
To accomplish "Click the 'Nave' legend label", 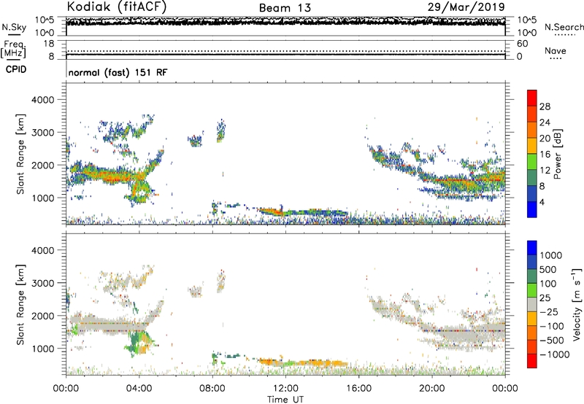I will pyautogui.click(x=556, y=50).
